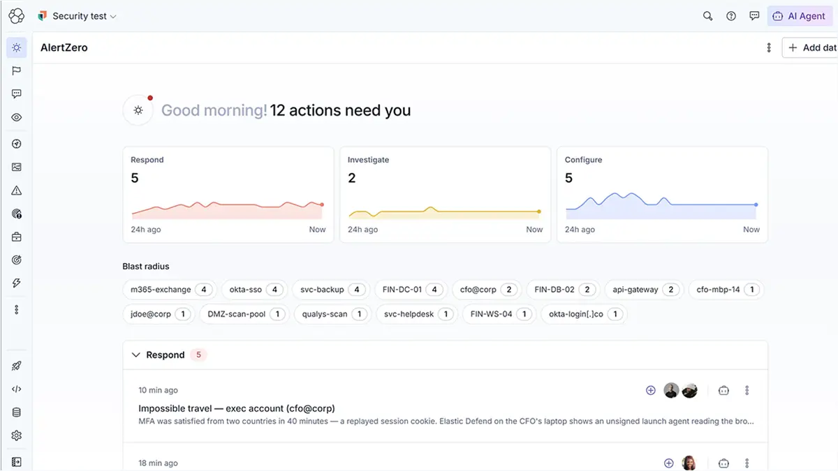
Task: Open the feedback speech bubble in header
Action: tap(754, 16)
